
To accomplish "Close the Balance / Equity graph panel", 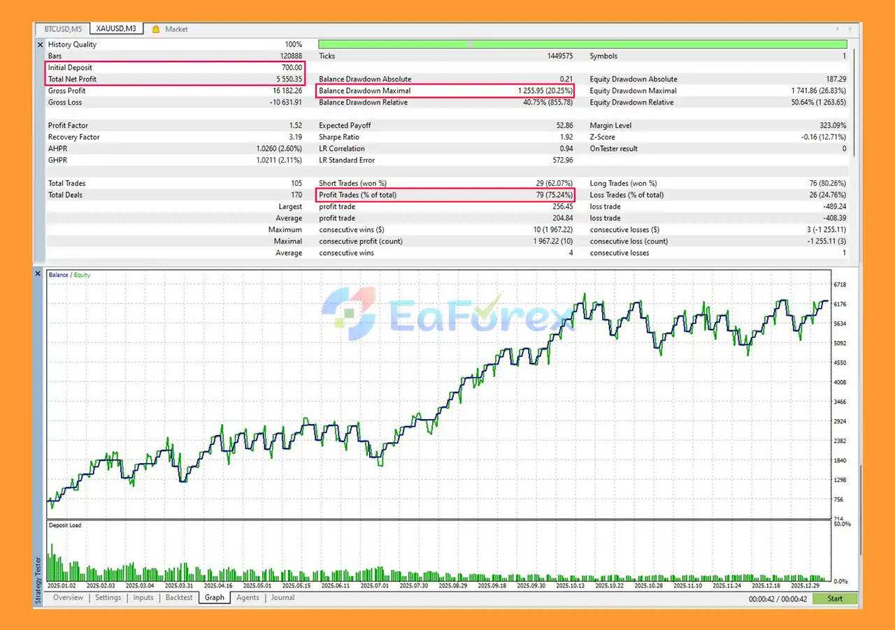I will tap(40, 274).
